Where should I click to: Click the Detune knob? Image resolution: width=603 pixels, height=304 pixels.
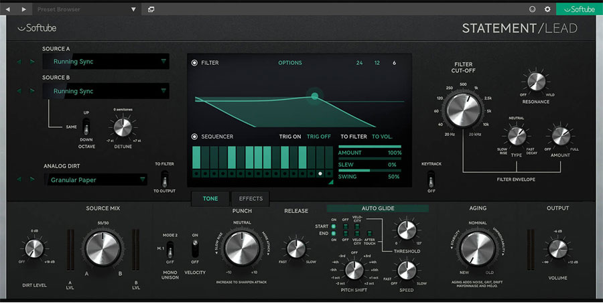(x=123, y=128)
